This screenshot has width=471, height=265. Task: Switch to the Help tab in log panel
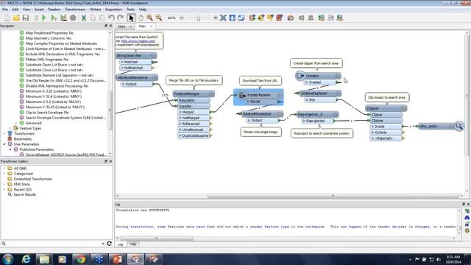tap(132, 244)
